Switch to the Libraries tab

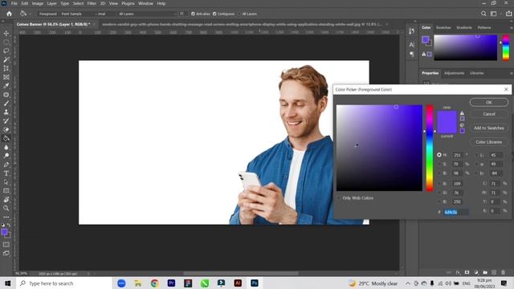coord(476,73)
